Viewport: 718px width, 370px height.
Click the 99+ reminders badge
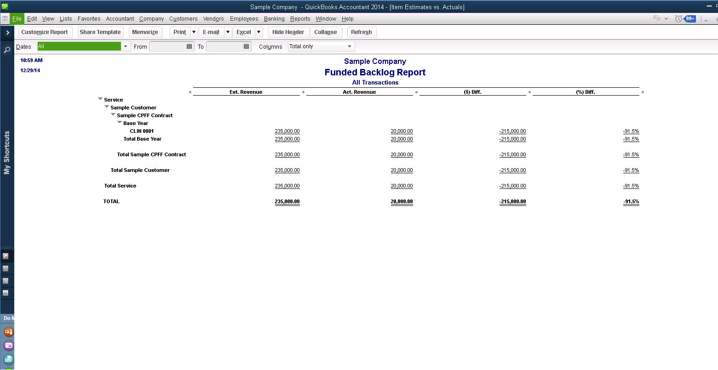pos(690,19)
